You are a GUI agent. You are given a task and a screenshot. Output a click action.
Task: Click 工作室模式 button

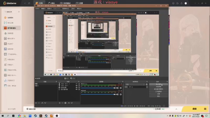pyautogui.click(x=159, y=92)
